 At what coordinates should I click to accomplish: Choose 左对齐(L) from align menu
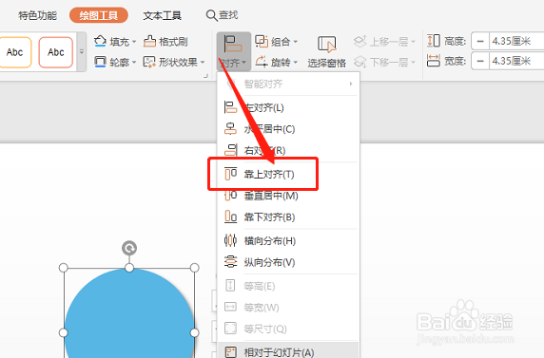click(289, 108)
